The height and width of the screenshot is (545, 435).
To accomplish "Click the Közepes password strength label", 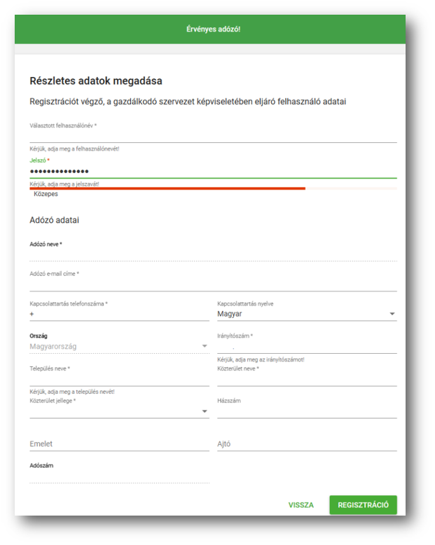I will point(46,194).
